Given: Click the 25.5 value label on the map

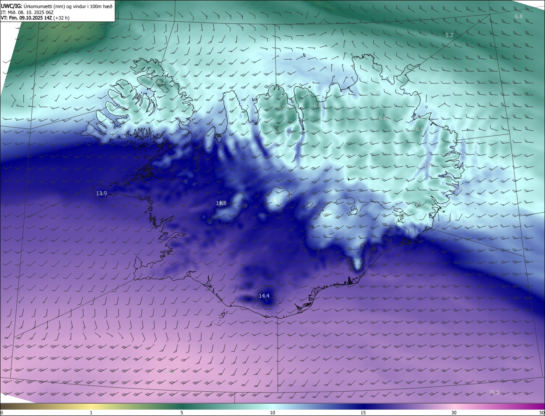Looking at the screenshot, I should coord(494,393).
